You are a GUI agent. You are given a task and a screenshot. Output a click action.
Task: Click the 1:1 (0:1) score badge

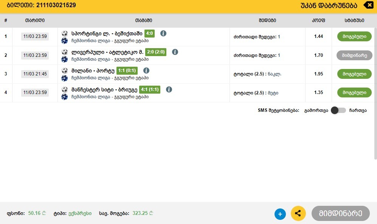click(x=127, y=70)
